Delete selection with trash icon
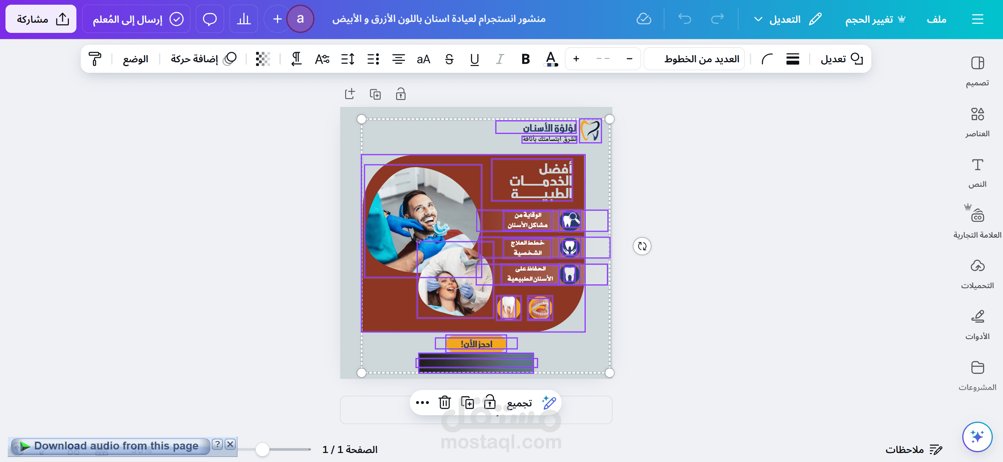The width and height of the screenshot is (1003, 462). pos(445,402)
